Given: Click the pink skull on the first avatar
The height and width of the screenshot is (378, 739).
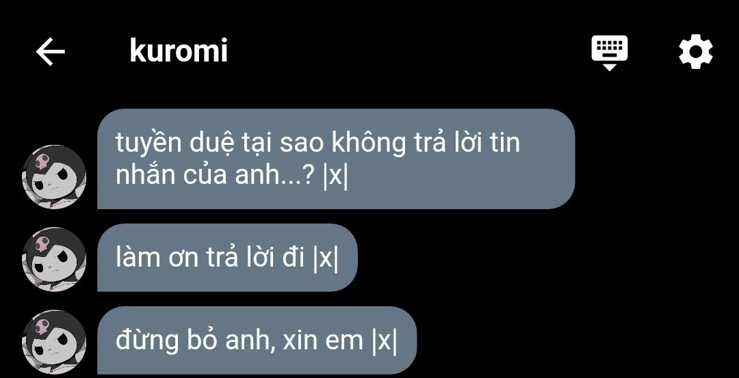Looking at the screenshot, I should click(x=43, y=161).
